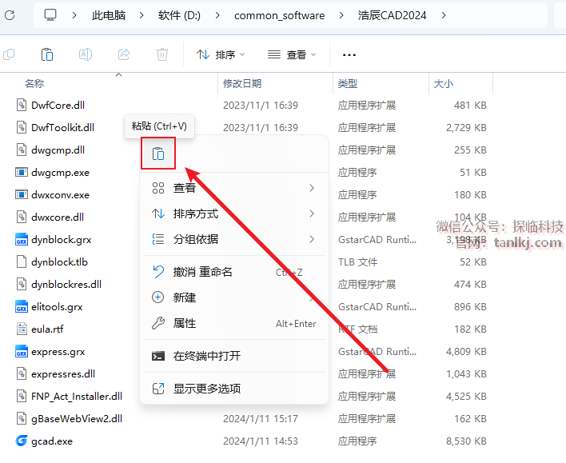Open 分组依据 submenu in context menu
Screen dimensions: 566x463
(234, 239)
